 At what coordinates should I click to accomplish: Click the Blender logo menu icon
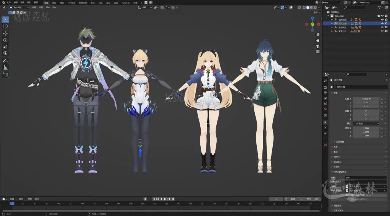(x=3, y=3)
